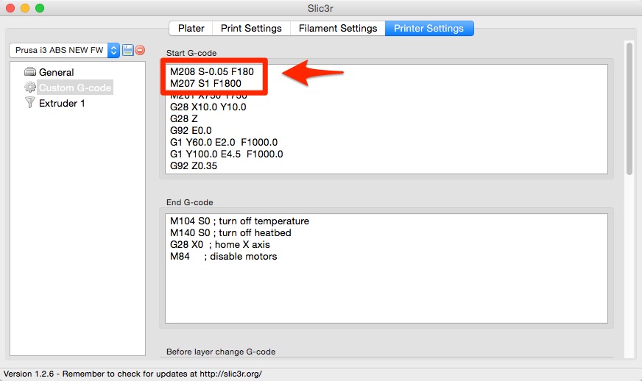The height and width of the screenshot is (381, 642).
Task: Minimize the Slic3r window
Action: pos(25,8)
